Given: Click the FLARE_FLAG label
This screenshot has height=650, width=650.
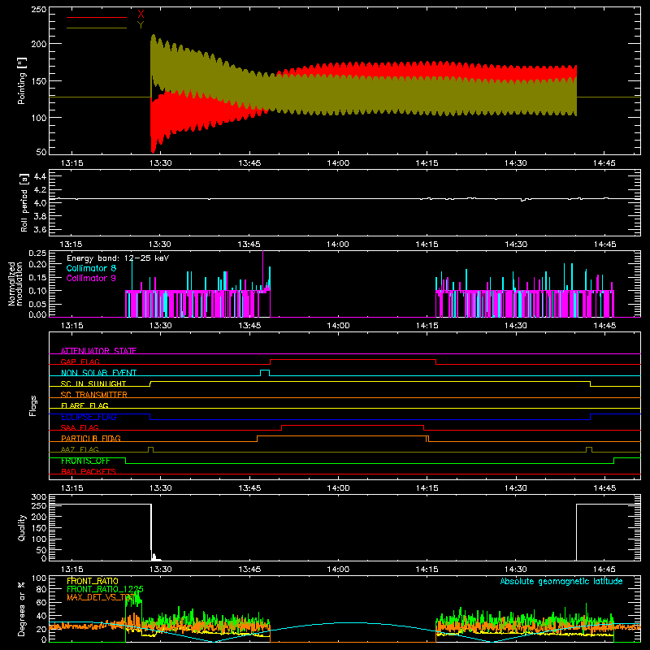Looking at the screenshot, I should pyautogui.click(x=84, y=405).
